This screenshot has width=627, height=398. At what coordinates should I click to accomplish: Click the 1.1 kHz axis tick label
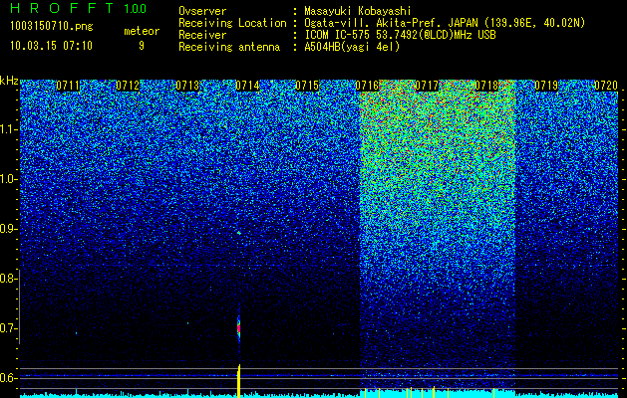coord(7,129)
